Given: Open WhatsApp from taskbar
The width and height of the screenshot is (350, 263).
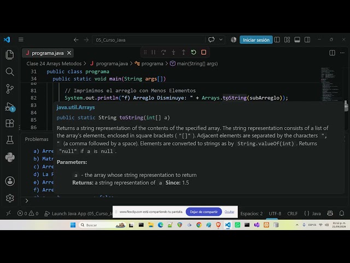Looking at the screenshot, I should pyautogui.click(x=237, y=225).
